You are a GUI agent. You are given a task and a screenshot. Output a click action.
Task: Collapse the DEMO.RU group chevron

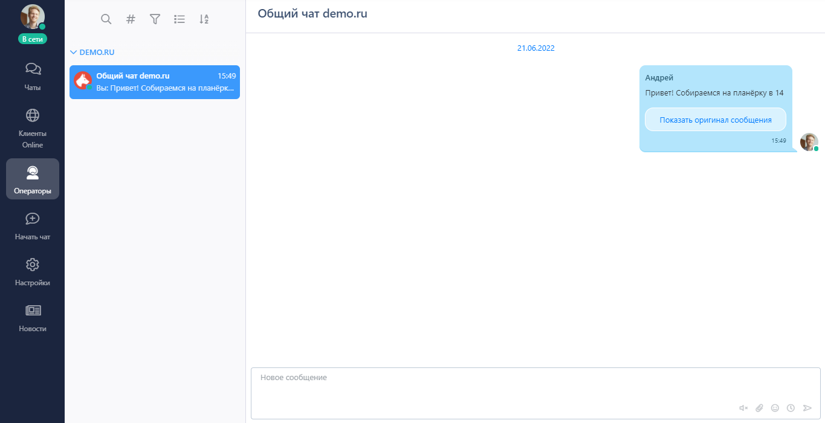[x=74, y=53]
